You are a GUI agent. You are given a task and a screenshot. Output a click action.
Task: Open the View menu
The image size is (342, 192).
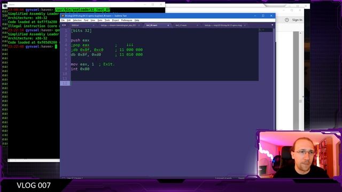(x=92, y=20)
